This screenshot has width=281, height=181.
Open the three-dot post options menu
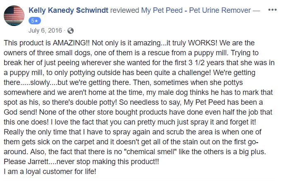point(272,10)
